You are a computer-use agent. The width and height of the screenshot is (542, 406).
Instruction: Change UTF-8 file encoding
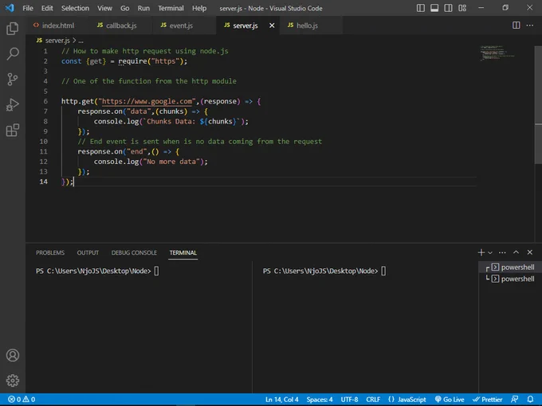349,400
